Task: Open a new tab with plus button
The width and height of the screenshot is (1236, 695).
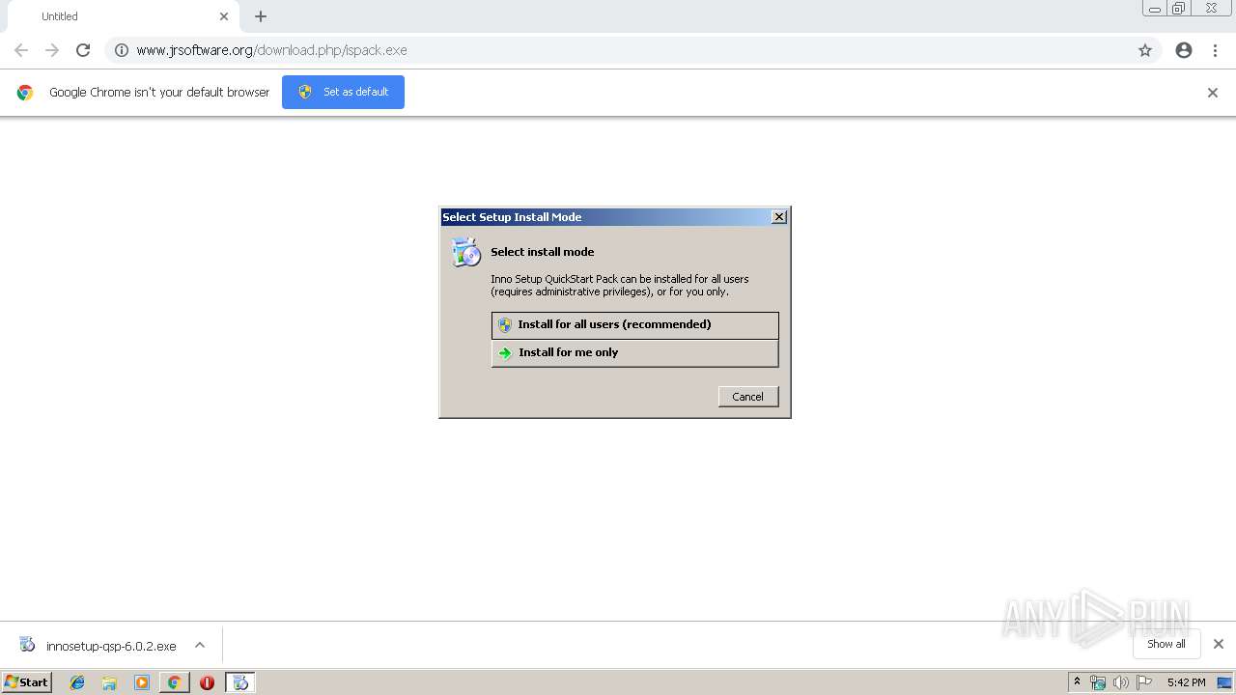Action: point(261,16)
